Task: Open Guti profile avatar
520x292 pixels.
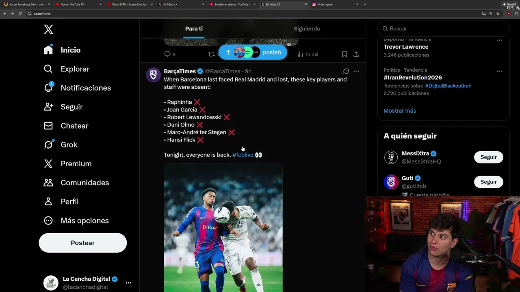Action: (391, 182)
